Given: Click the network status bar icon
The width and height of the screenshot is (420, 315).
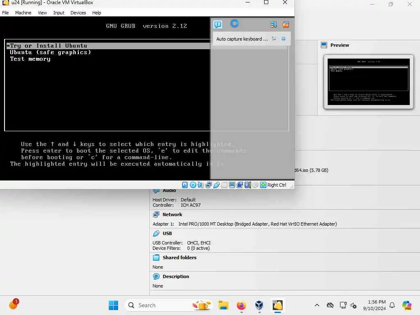Looking at the screenshot, I should [x=208, y=185].
